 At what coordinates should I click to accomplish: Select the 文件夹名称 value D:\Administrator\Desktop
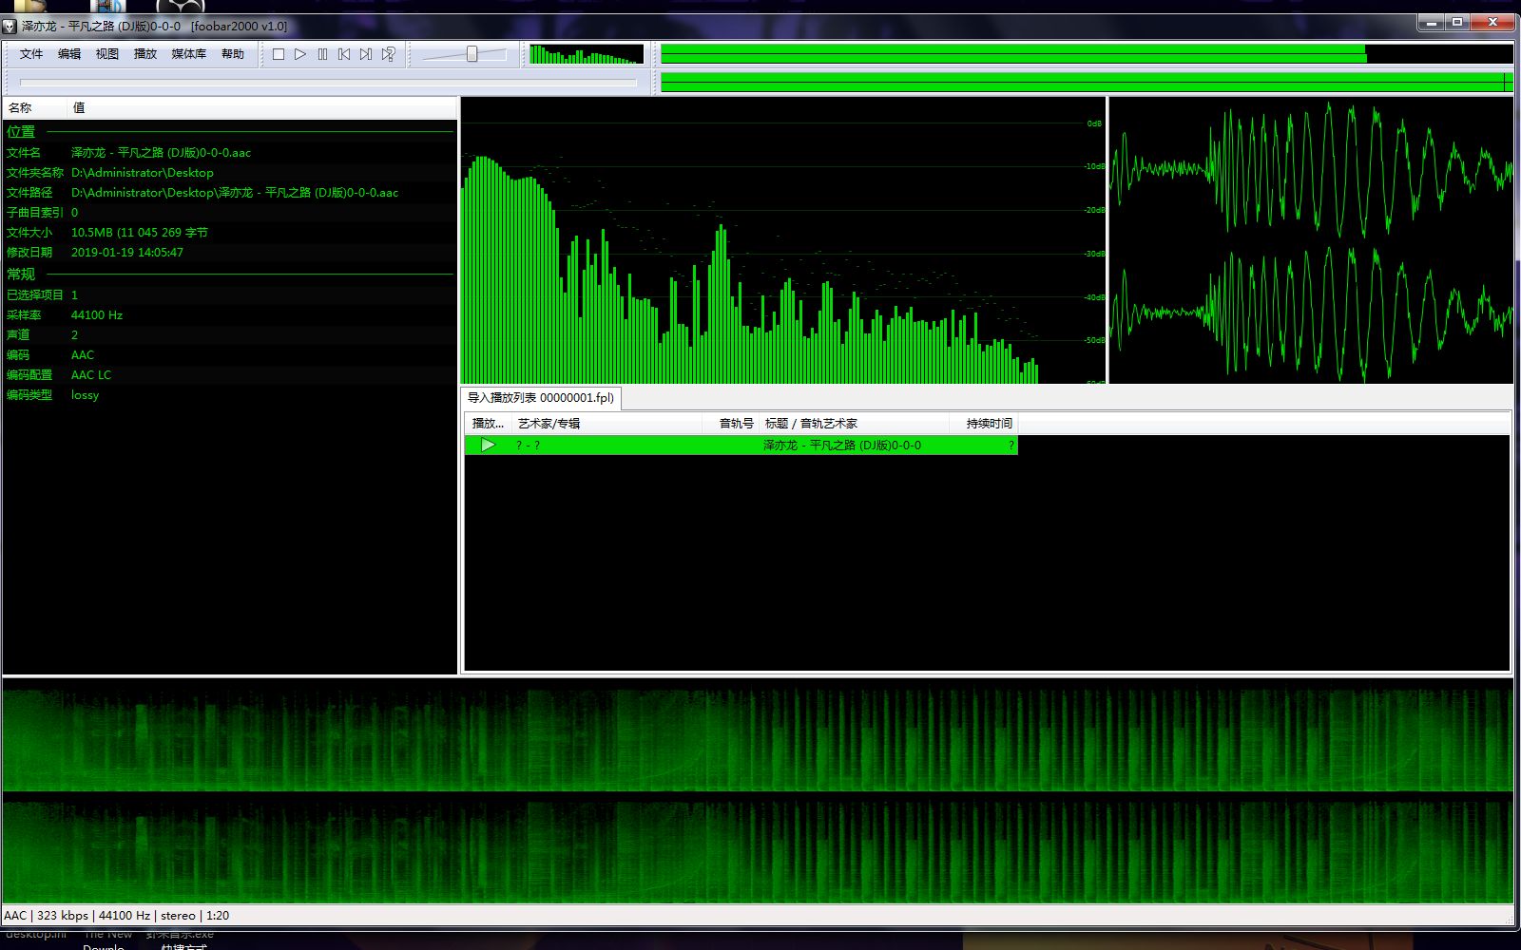(143, 172)
